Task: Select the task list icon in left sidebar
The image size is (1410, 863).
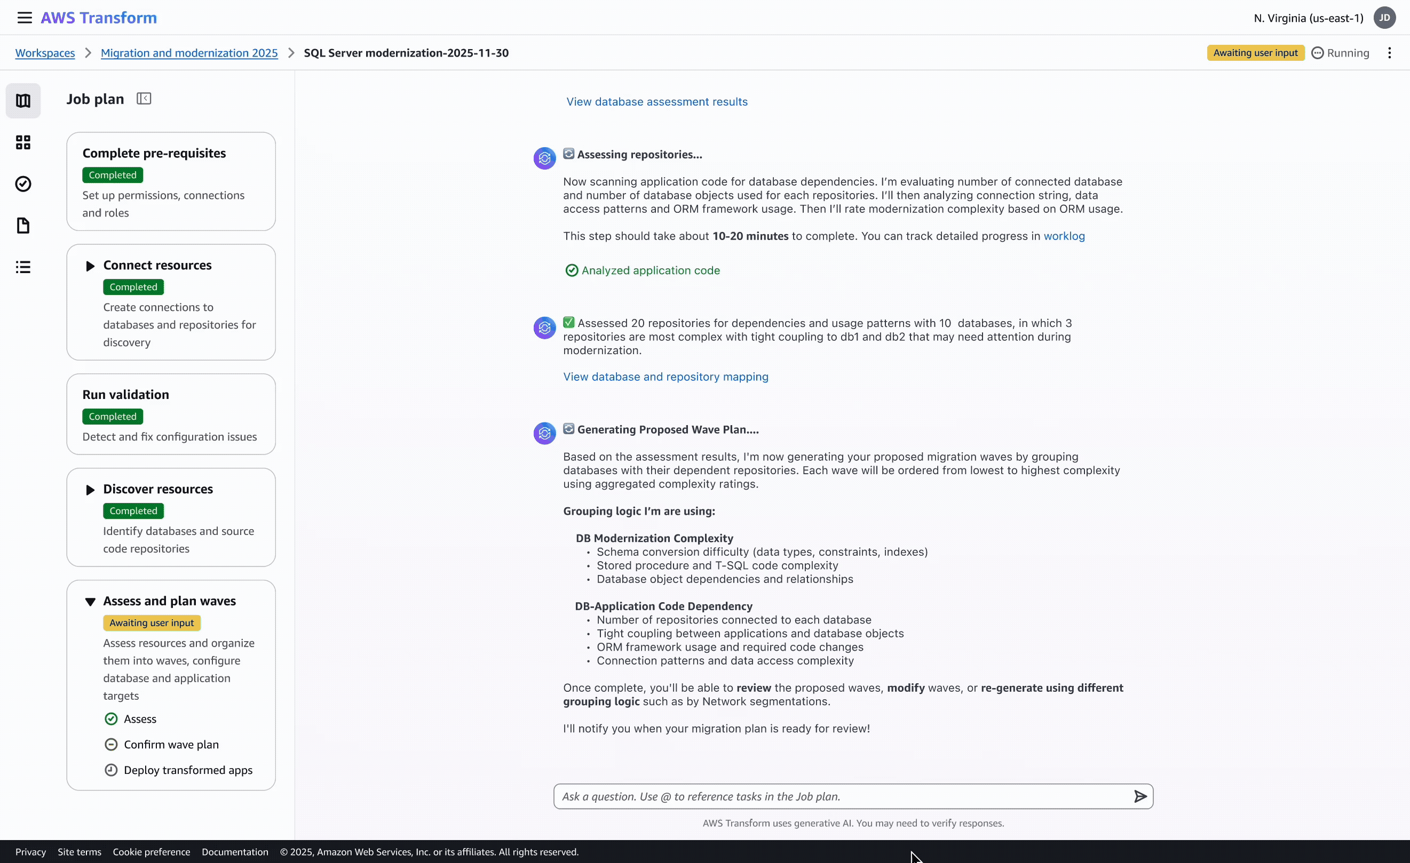Action: pyautogui.click(x=23, y=267)
